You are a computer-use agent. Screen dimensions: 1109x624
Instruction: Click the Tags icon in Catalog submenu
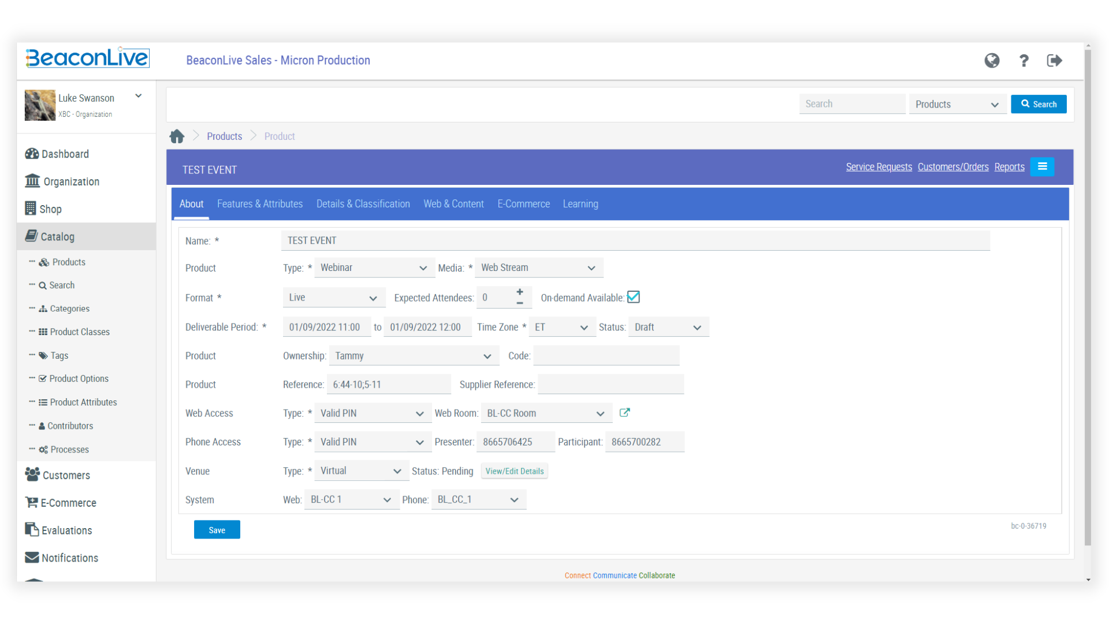click(x=43, y=356)
